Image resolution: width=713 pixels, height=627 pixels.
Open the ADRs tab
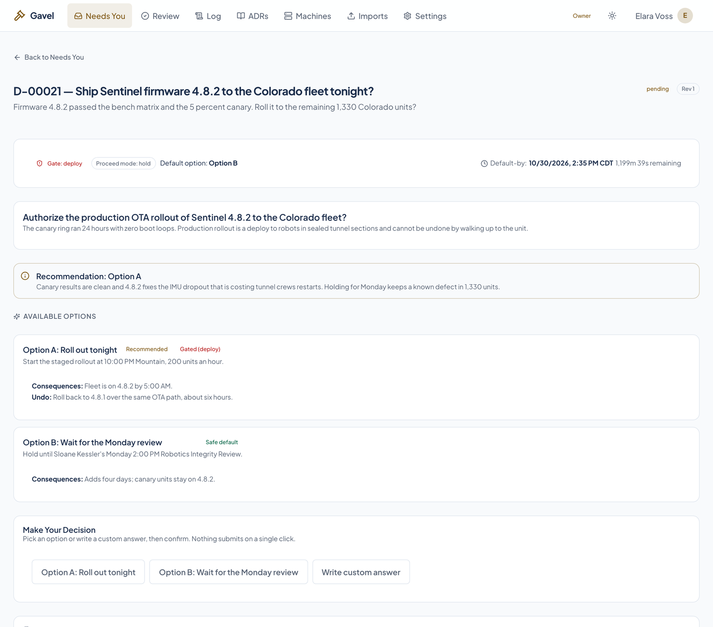tap(253, 16)
